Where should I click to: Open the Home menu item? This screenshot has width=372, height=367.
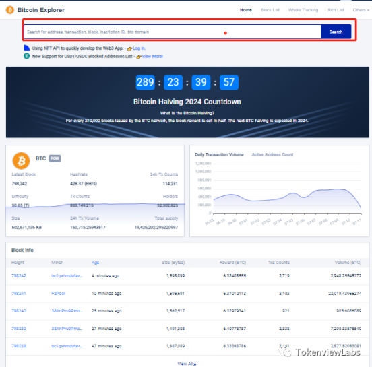(245, 10)
